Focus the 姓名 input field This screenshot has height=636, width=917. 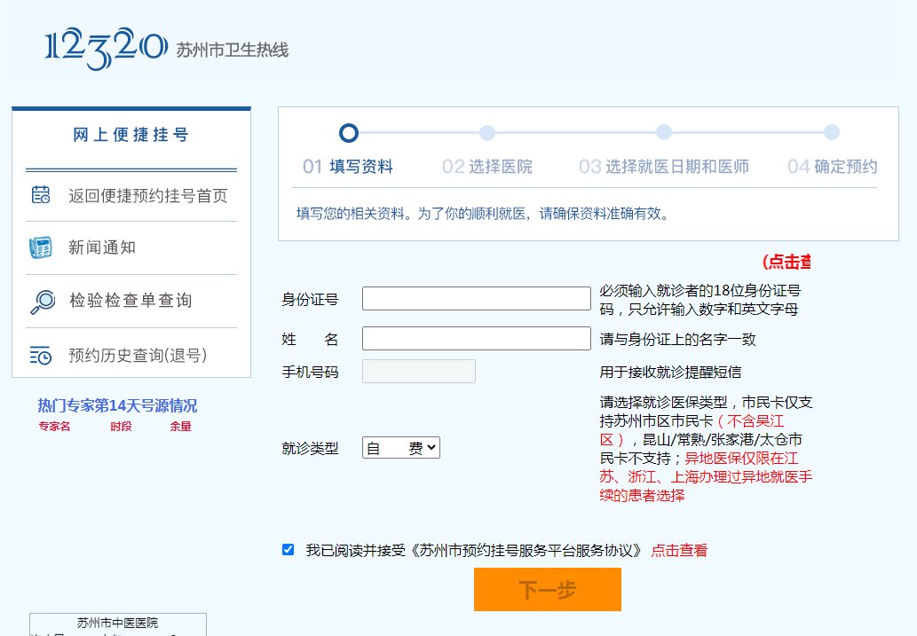click(x=476, y=339)
